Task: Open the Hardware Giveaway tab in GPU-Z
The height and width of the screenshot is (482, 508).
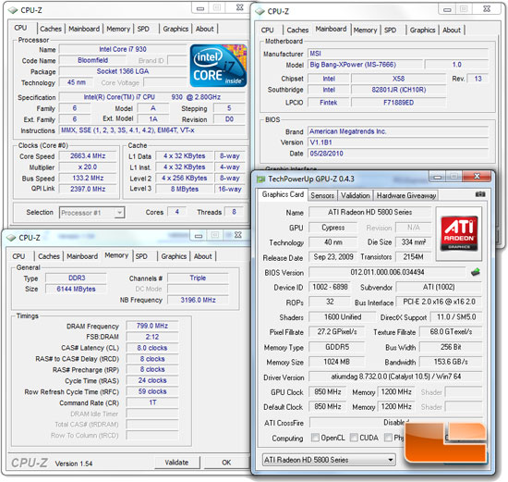Action: point(406,196)
